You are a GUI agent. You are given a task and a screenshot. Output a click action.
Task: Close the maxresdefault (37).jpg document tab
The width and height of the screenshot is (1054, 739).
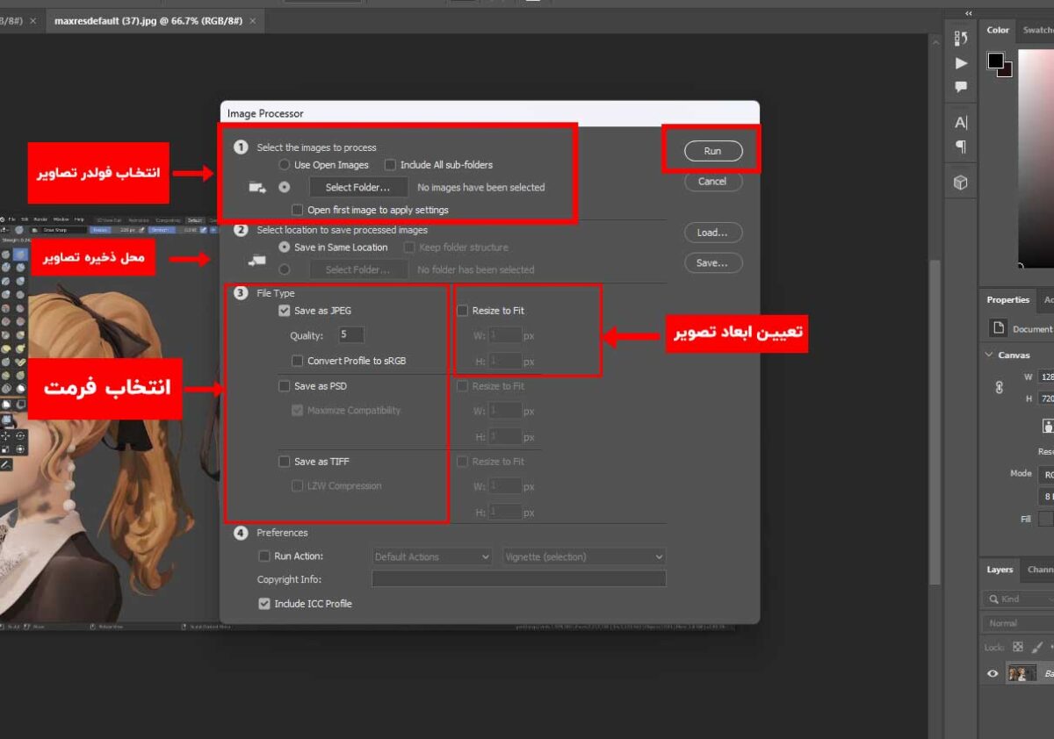251,19
